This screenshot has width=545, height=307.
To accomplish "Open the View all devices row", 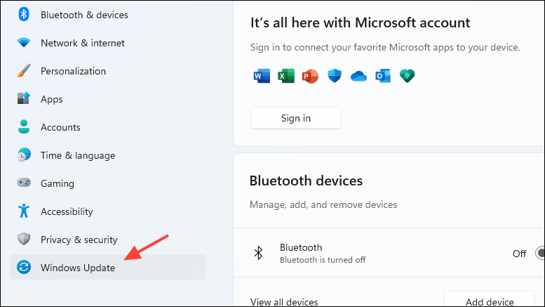I will pyautogui.click(x=389, y=301).
